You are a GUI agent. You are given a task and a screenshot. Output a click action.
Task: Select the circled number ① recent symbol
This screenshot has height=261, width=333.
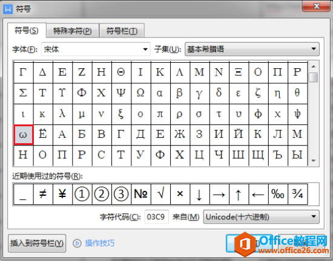click(x=82, y=194)
